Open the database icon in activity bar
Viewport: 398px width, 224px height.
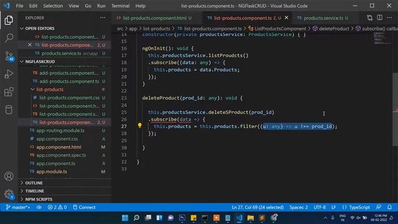(9, 110)
